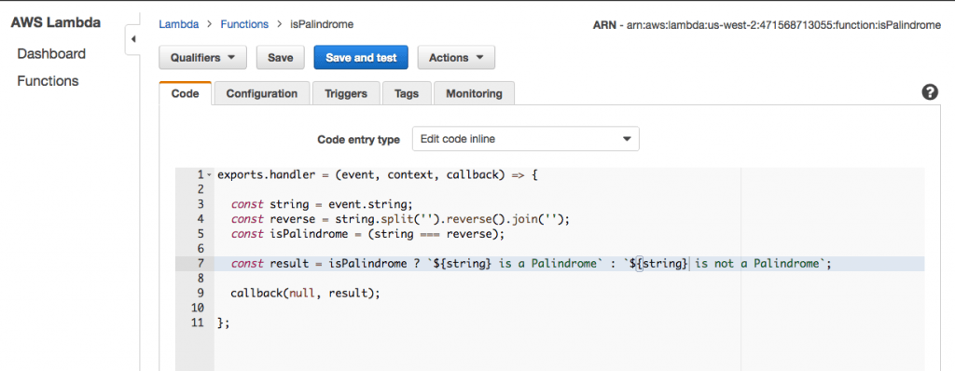Fold code at line 1 arrow

pos(209,175)
